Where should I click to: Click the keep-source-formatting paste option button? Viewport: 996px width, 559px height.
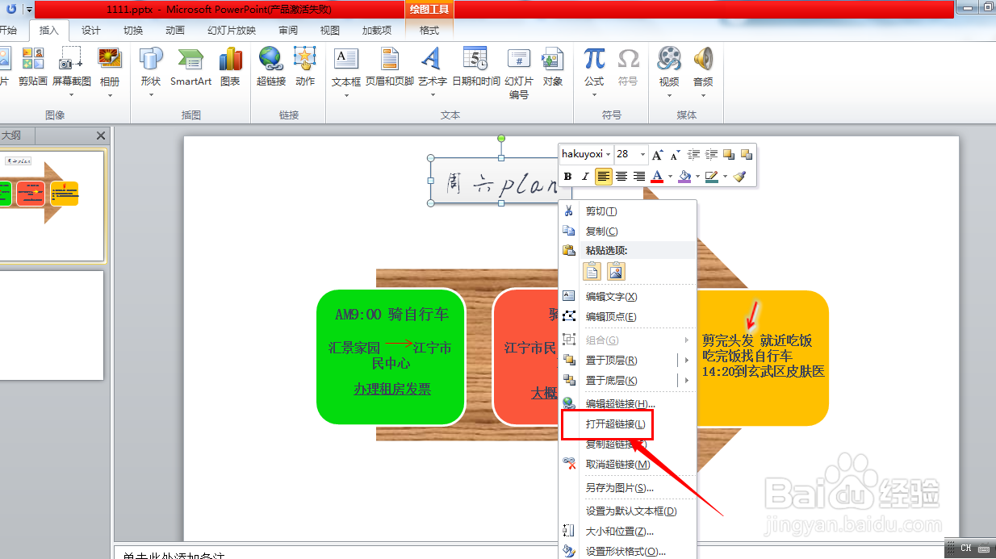tap(592, 271)
